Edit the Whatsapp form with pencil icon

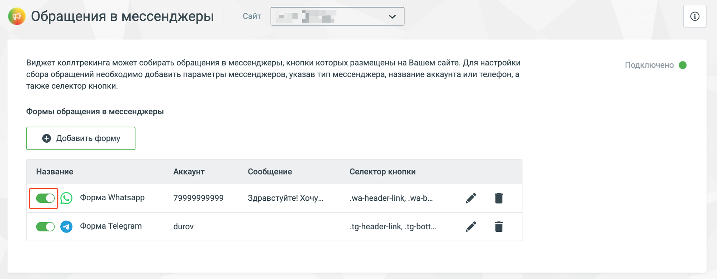click(x=471, y=198)
